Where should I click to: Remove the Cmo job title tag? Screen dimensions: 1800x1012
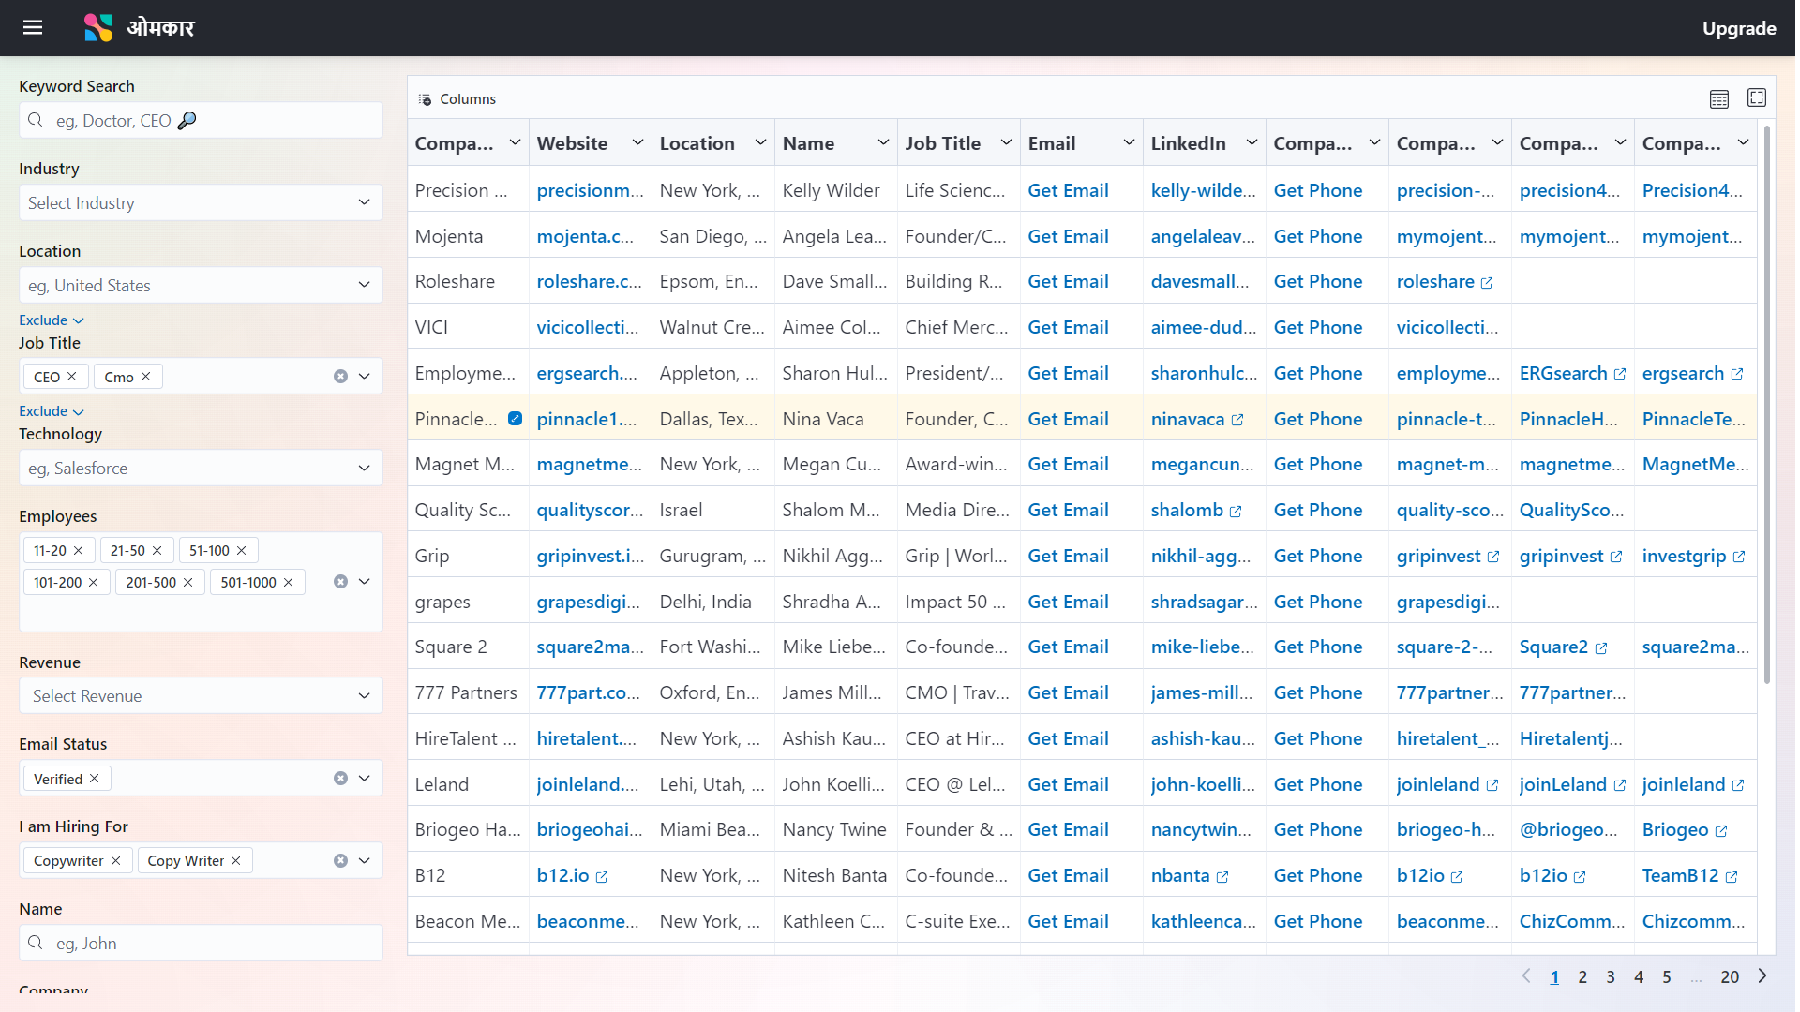pyautogui.click(x=146, y=376)
